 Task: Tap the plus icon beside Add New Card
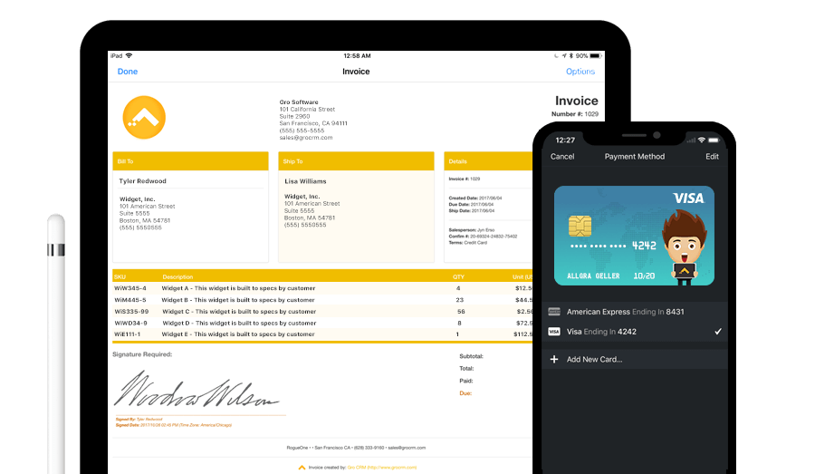[554, 359]
